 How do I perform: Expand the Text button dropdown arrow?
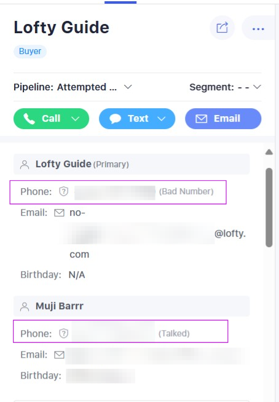click(x=161, y=119)
